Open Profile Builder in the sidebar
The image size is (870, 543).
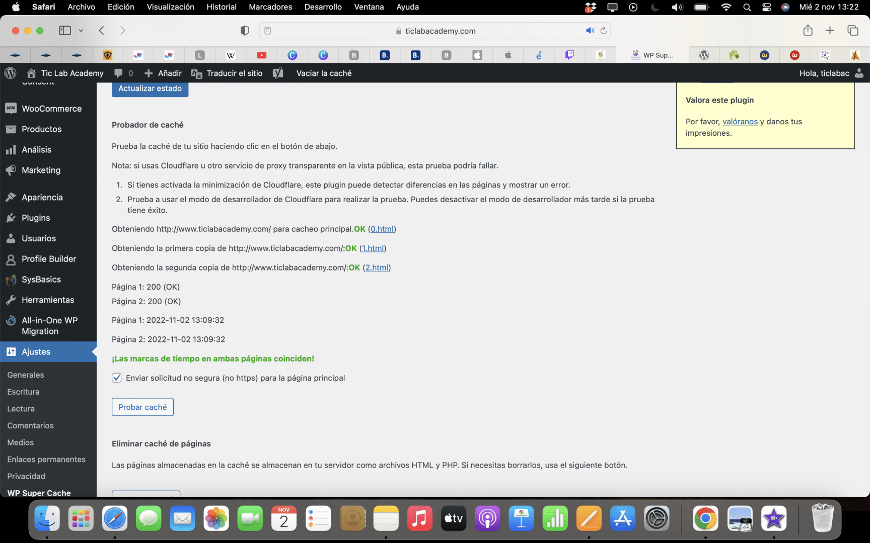[48, 259]
